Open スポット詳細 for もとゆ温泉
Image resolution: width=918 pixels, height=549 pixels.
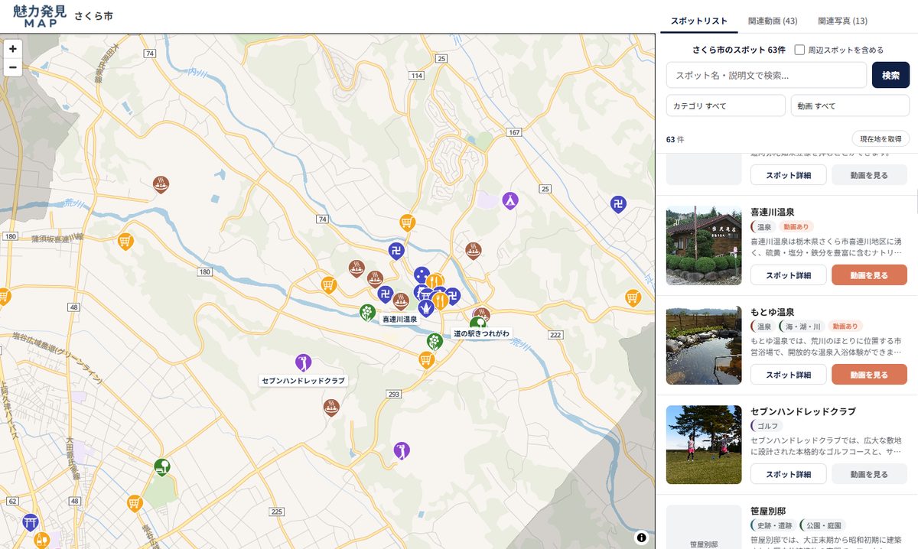[x=788, y=375]
